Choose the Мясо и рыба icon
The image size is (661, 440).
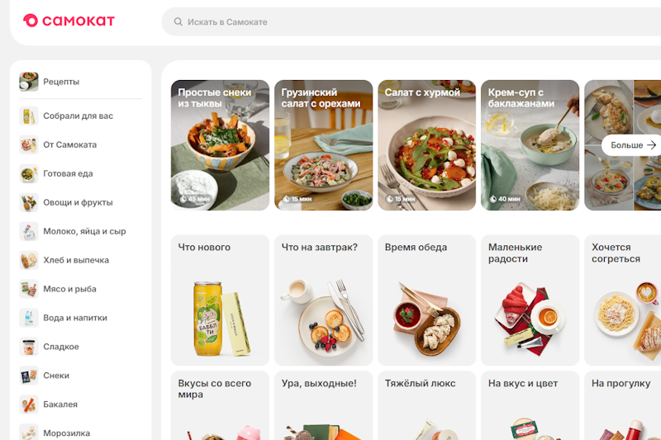(x=29, y=289)
